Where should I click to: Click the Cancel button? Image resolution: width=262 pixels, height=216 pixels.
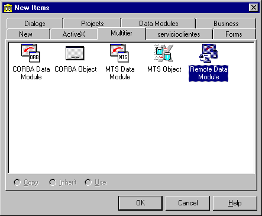click(x=188, y=203)
